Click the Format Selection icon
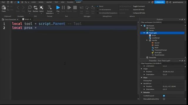 [x=50, y=8]
